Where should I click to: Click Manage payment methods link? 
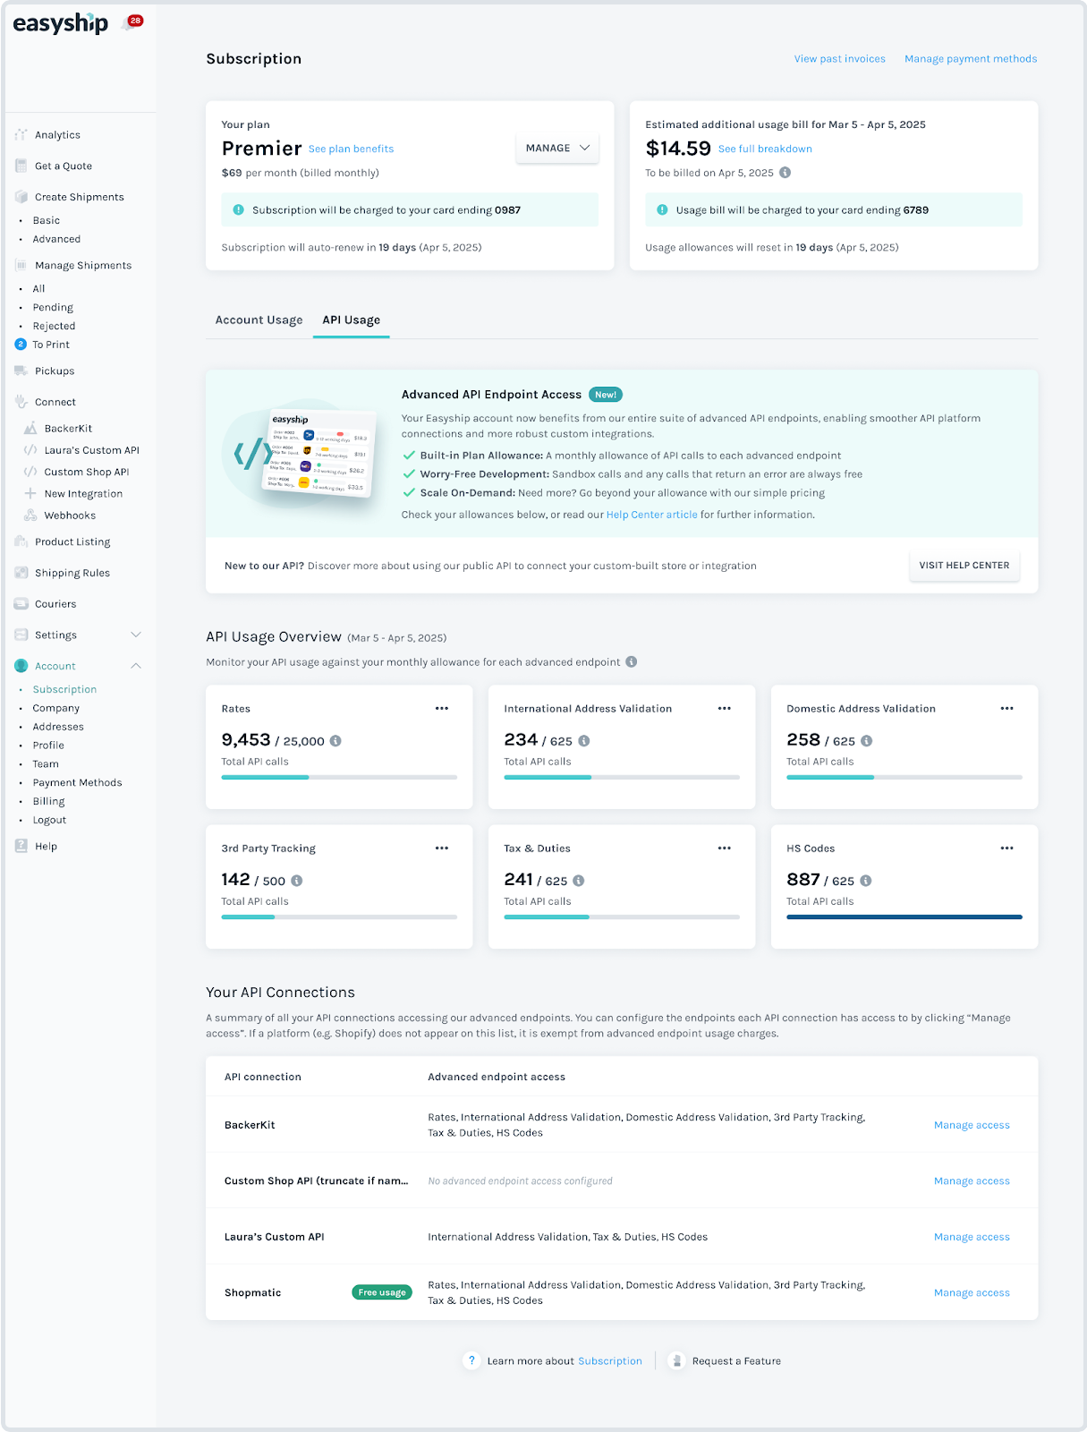[x=971, y=59]
